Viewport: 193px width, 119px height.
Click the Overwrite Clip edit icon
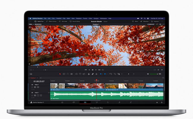coord(80,74)
